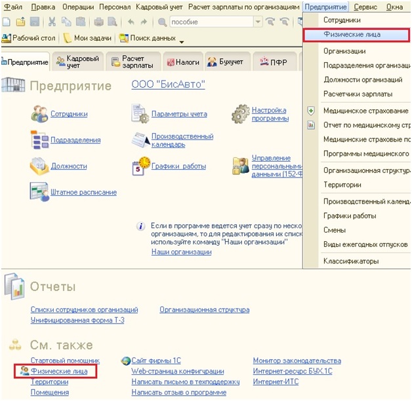Switch to the Налоги tab
The height and width of the screenshot is (401, 412).
point(184,62)
